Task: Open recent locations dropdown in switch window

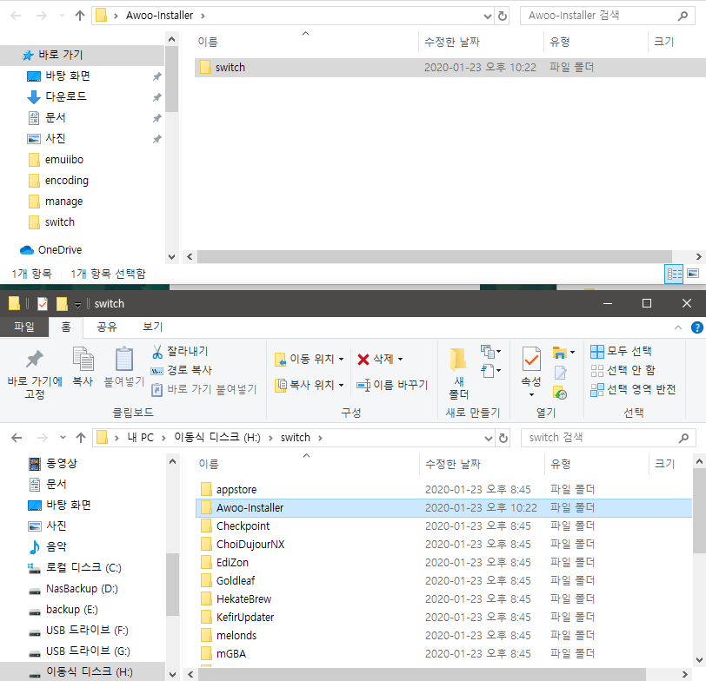Action: (63, 438)
